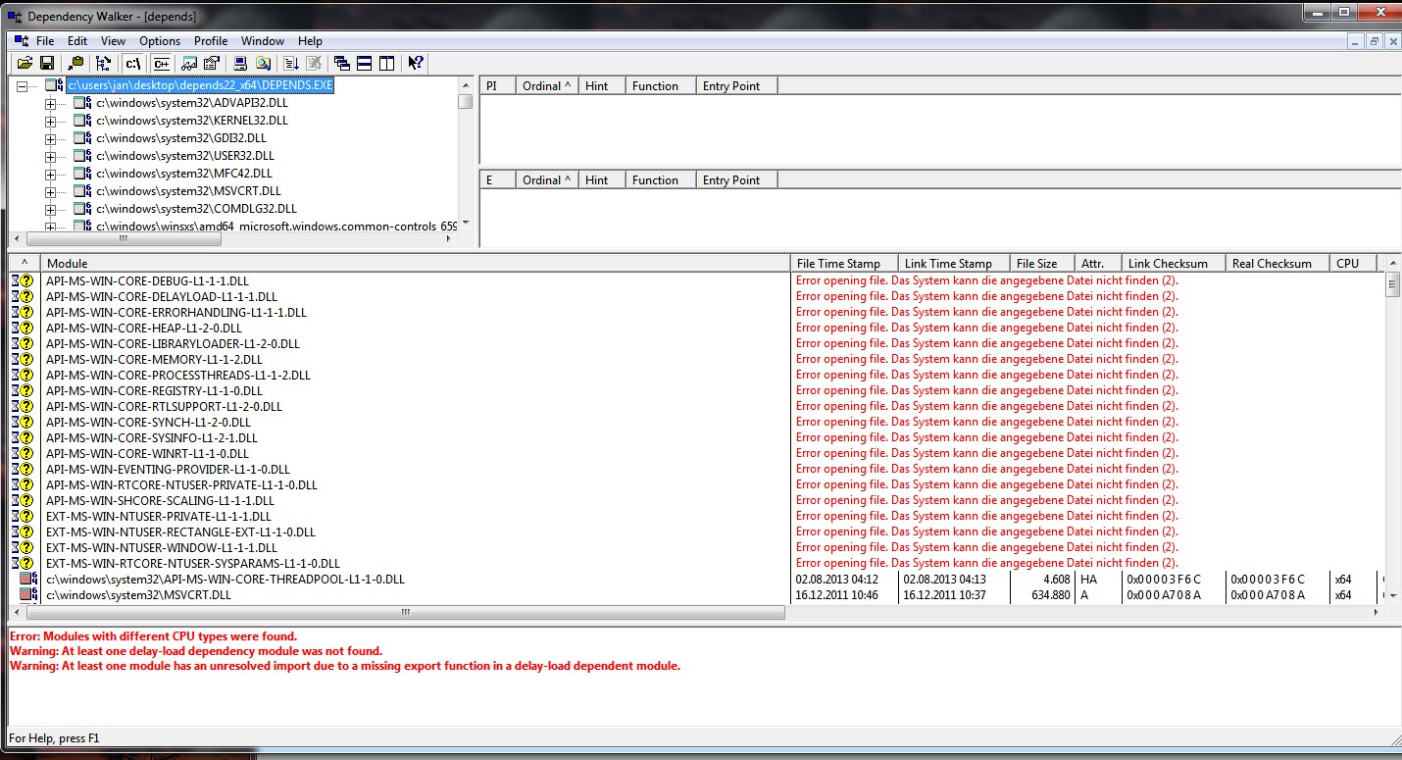Screen dimensions: 1402x760
Task: Open the Options menu
Action: click(160, 41)
